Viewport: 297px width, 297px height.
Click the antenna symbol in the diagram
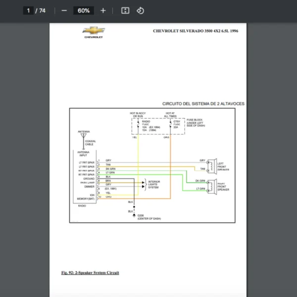pos(83,135)
